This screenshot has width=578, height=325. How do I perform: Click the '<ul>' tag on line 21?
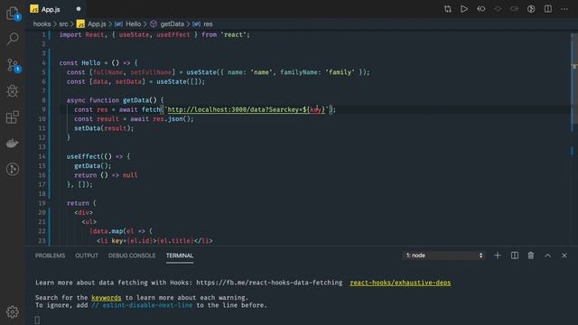(x=89, y=222)
